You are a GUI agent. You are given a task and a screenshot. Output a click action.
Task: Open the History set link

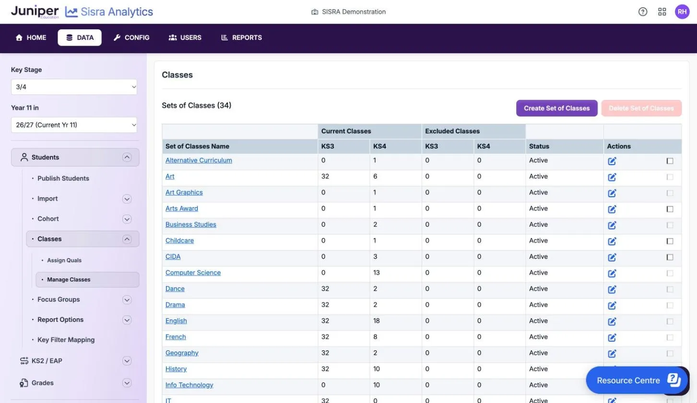click(176, 369)
